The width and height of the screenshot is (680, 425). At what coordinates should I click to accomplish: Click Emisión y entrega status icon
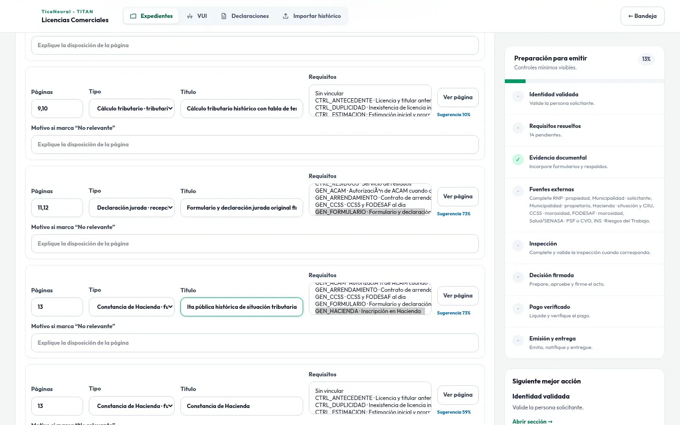(518, 340)
